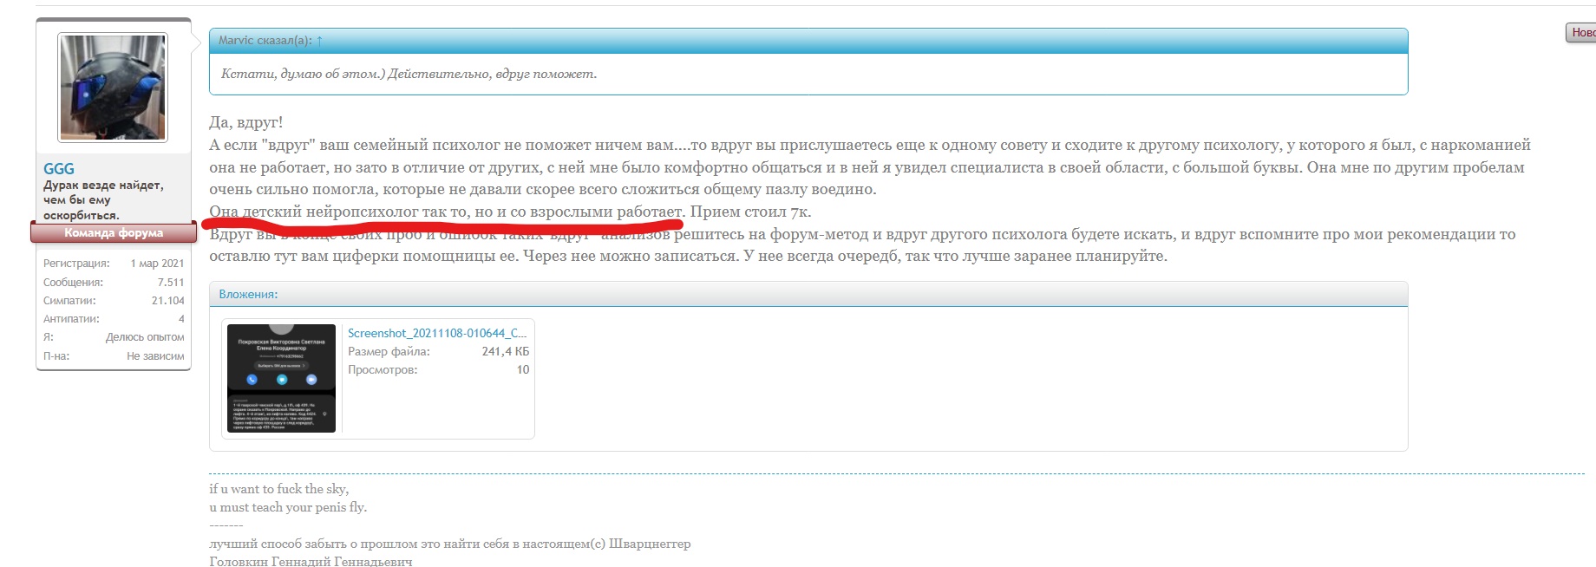The image size is (1596, 567).
Task: Open the attached phone contact screenshot thumbnail
Action: [x=281, y=378]
